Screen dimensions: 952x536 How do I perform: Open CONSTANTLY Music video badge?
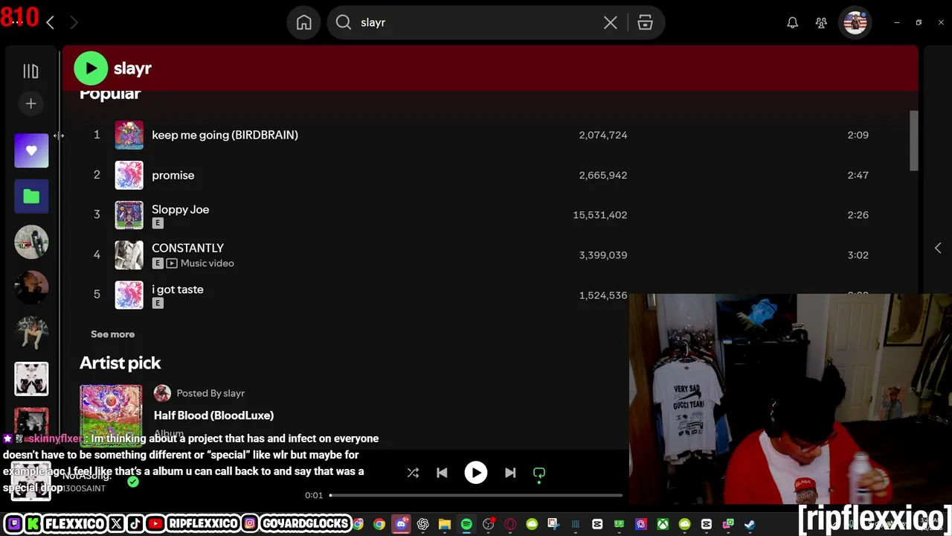coord(201,263)
